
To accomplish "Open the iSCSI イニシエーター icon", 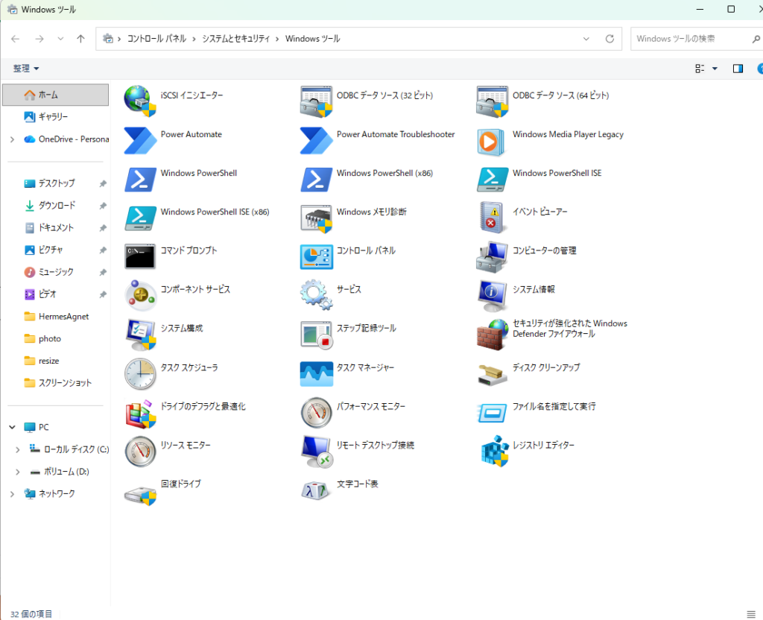I will click(140, 101).
